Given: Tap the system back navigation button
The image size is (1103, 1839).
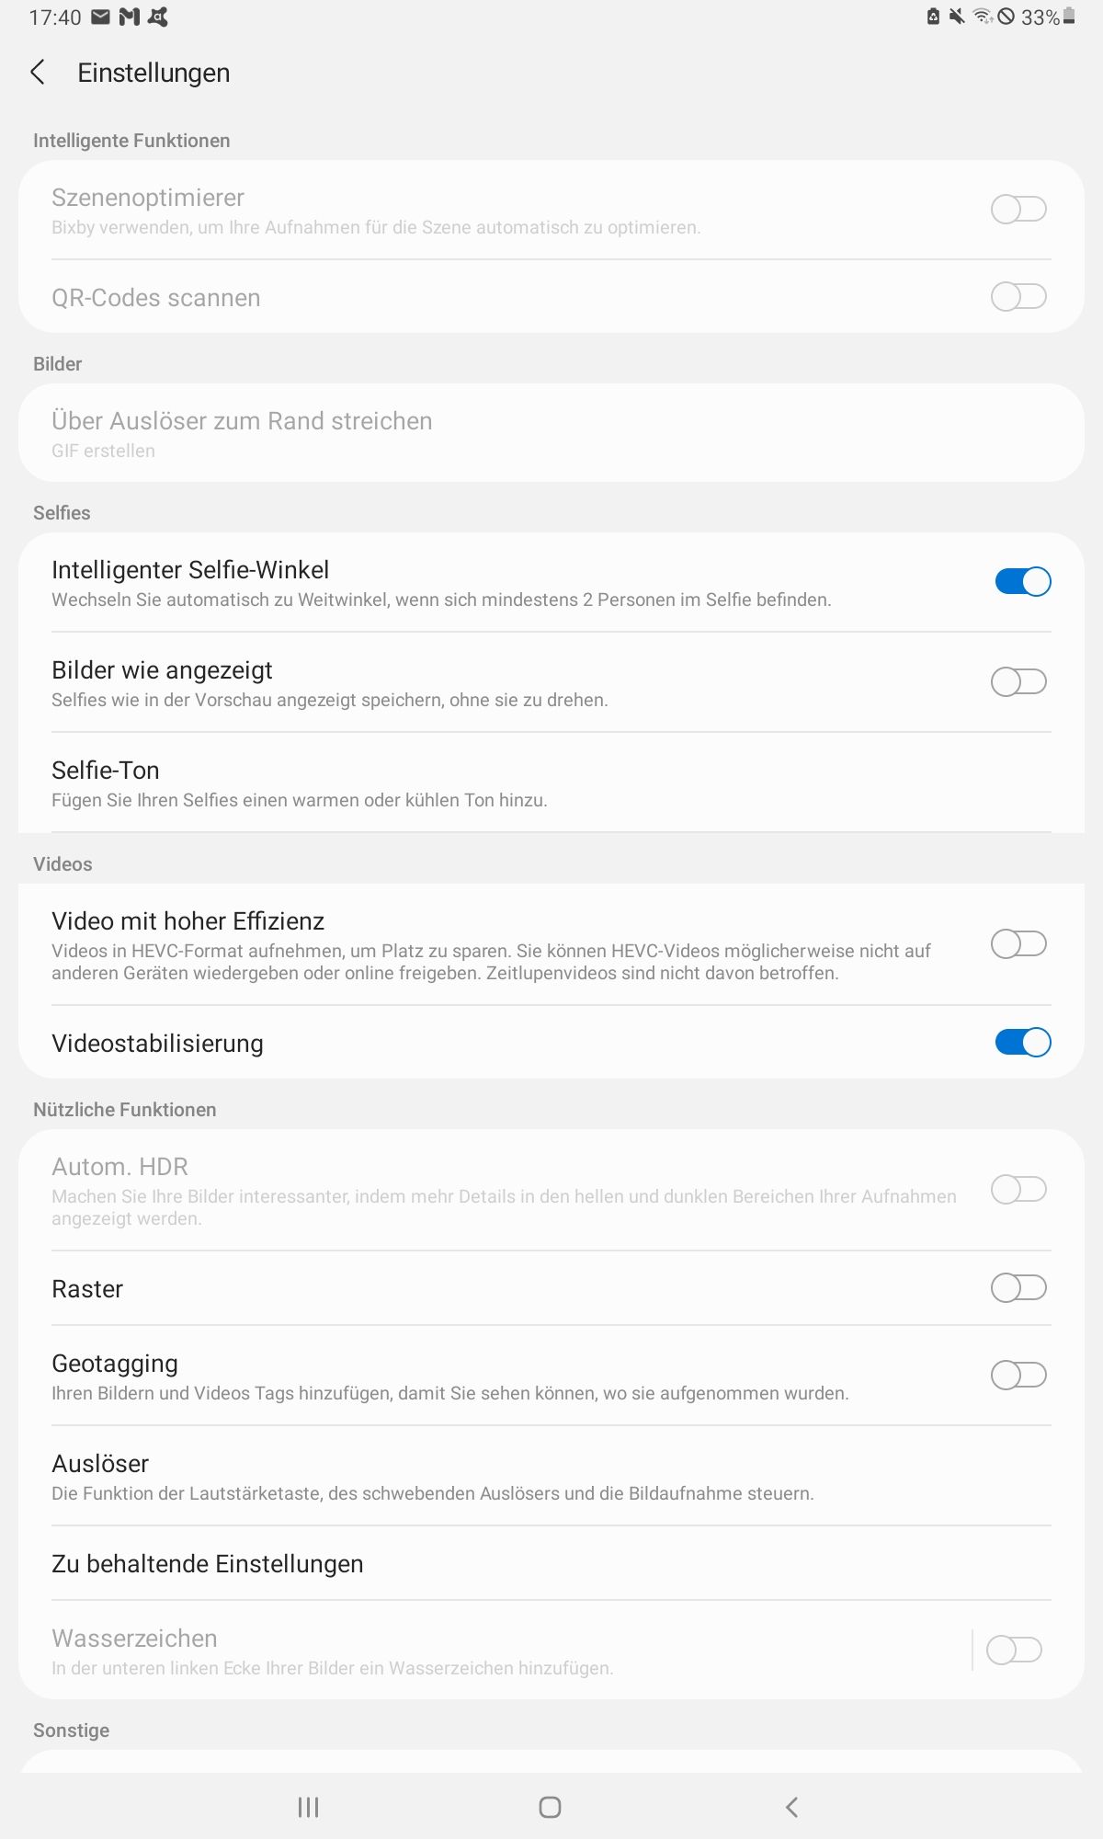Looking at the screenshot, I should [791, 1807].
